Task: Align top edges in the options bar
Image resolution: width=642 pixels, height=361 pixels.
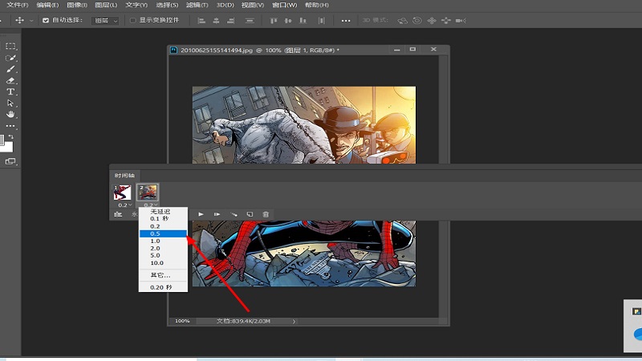Action: (x=274, y=21)
